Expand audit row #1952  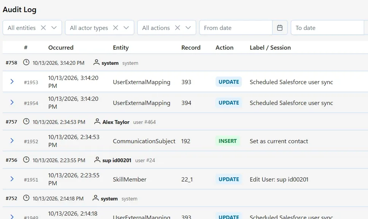pos(12,141)
